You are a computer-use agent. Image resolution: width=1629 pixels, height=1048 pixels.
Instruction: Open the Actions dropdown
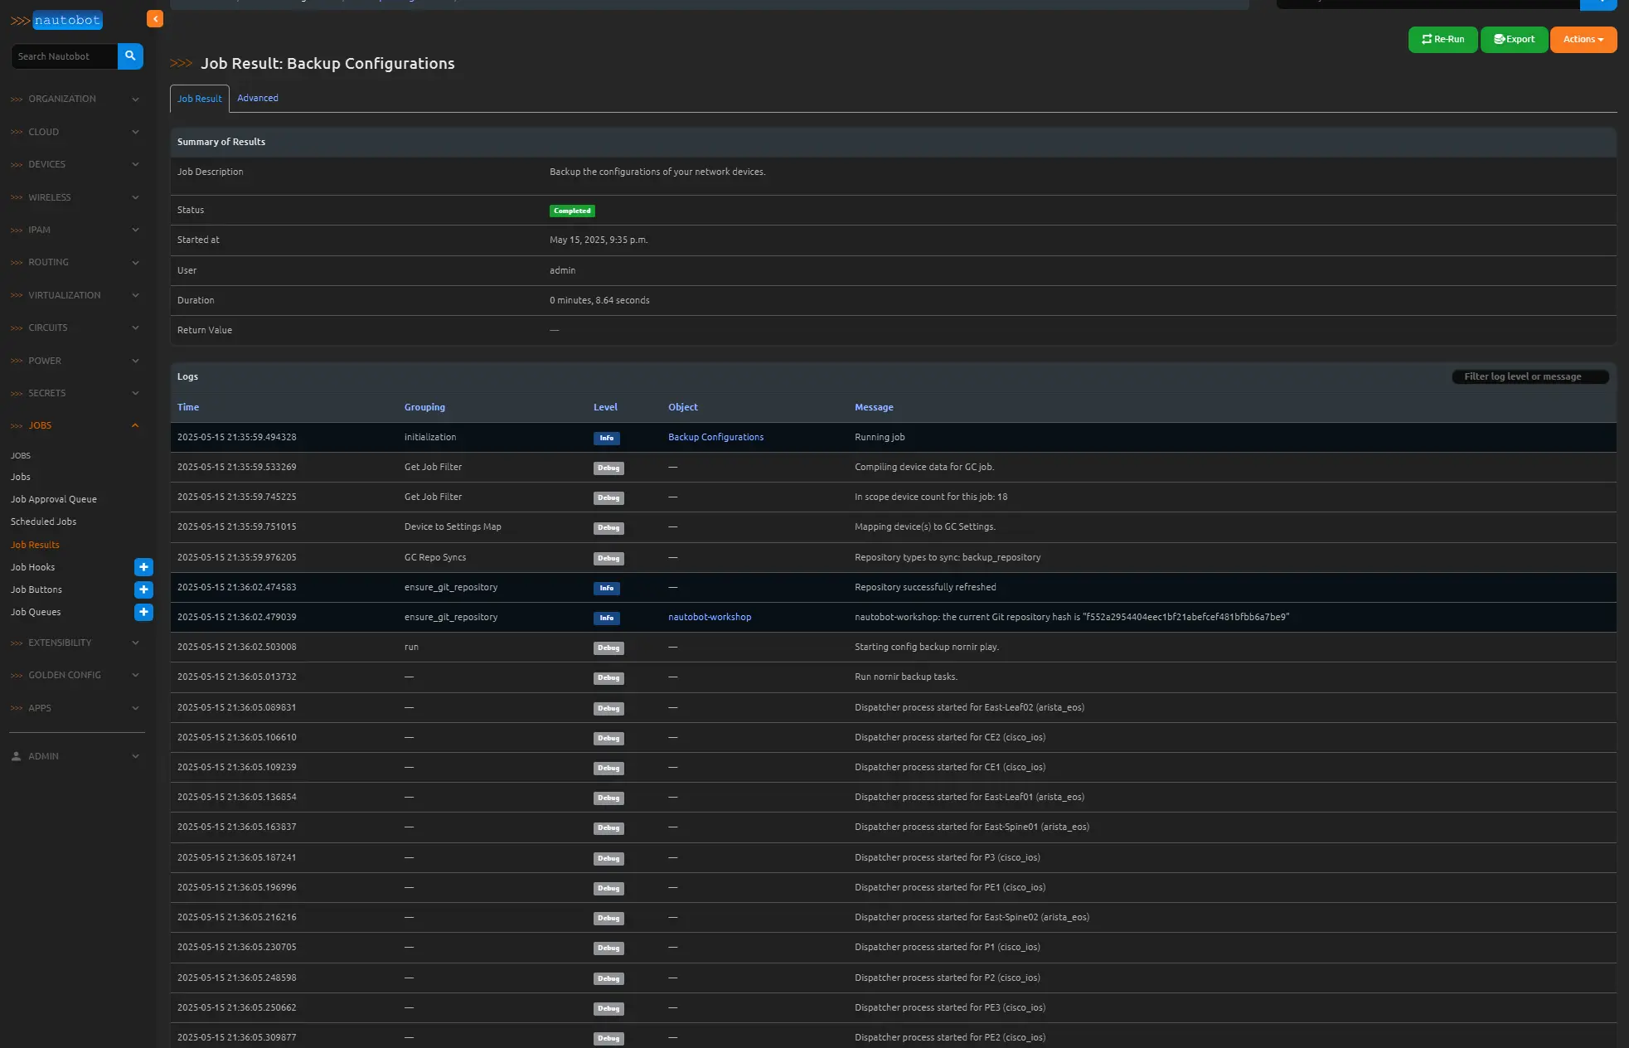[x=1583, y=39]
